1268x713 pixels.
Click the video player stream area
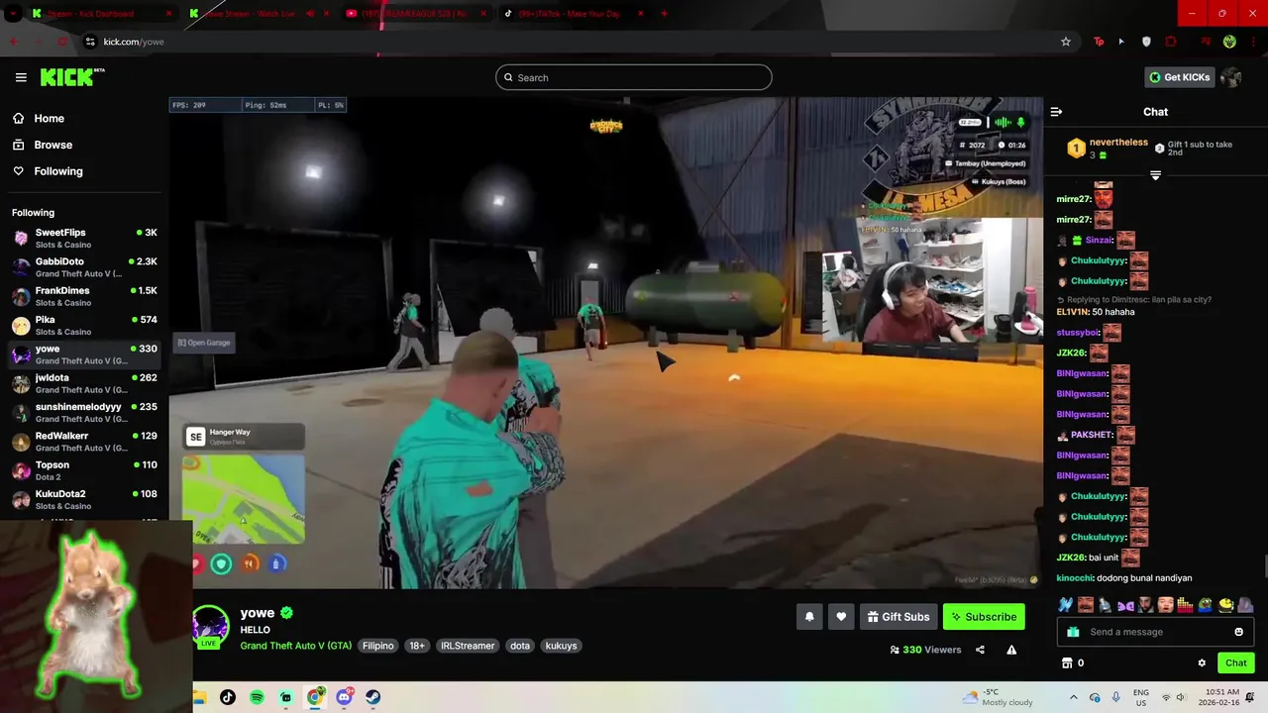pyautogui.click(x=606, y=343)
